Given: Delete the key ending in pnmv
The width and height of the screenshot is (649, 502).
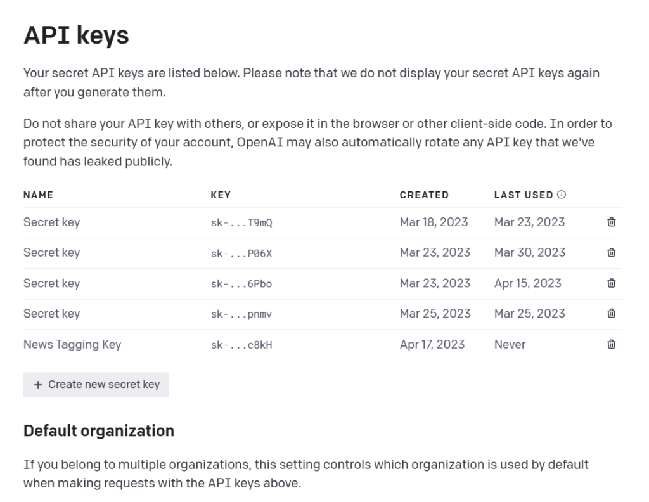Looking at the screenshot, I should 610,313.
